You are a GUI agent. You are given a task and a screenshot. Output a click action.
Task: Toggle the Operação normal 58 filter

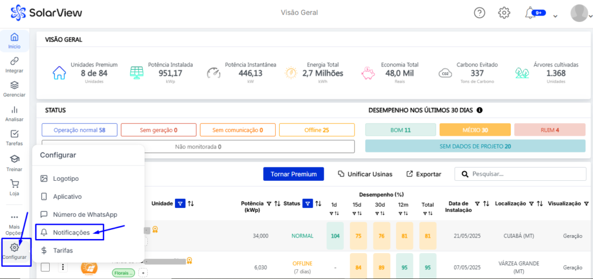79,130
